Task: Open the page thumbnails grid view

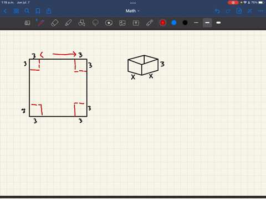Action: [x=16, y=11]
